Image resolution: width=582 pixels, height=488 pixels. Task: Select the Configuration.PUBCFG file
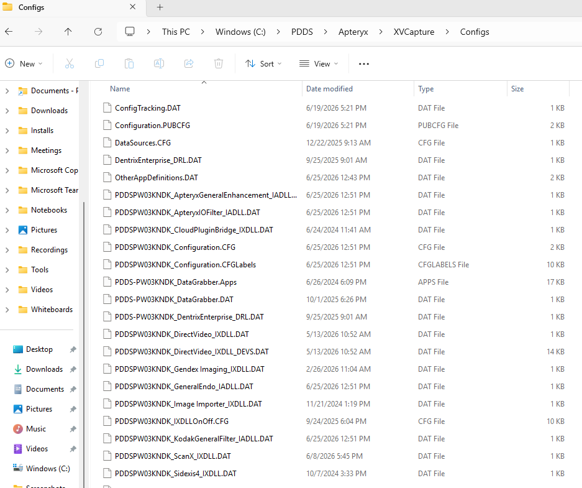[x=153, y=126]
